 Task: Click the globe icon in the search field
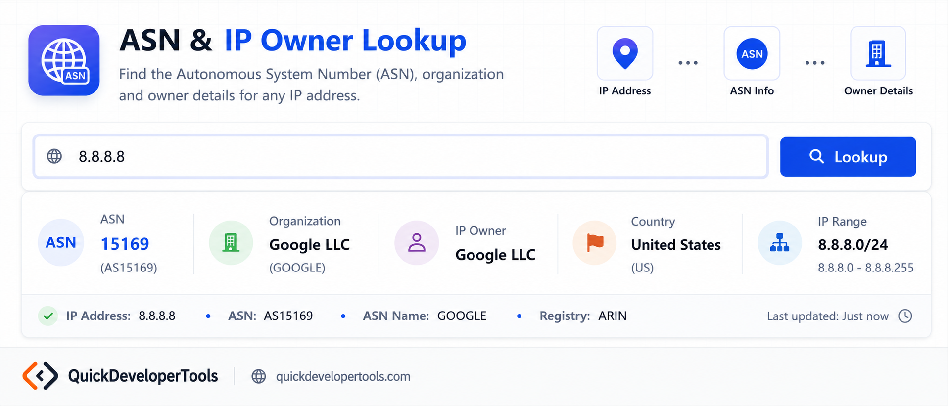tap(54, 156)
